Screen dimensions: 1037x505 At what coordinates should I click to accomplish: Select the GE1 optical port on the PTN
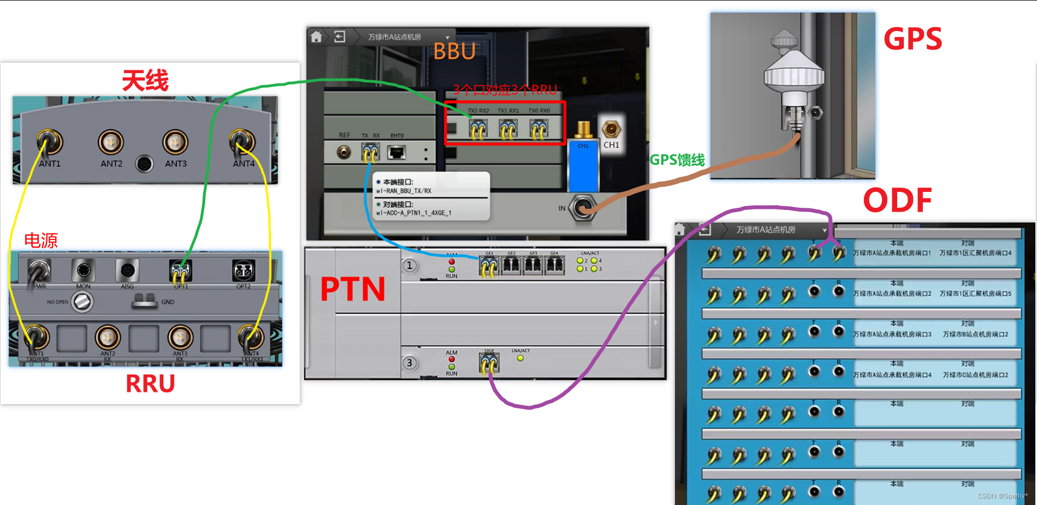[489, 266]
